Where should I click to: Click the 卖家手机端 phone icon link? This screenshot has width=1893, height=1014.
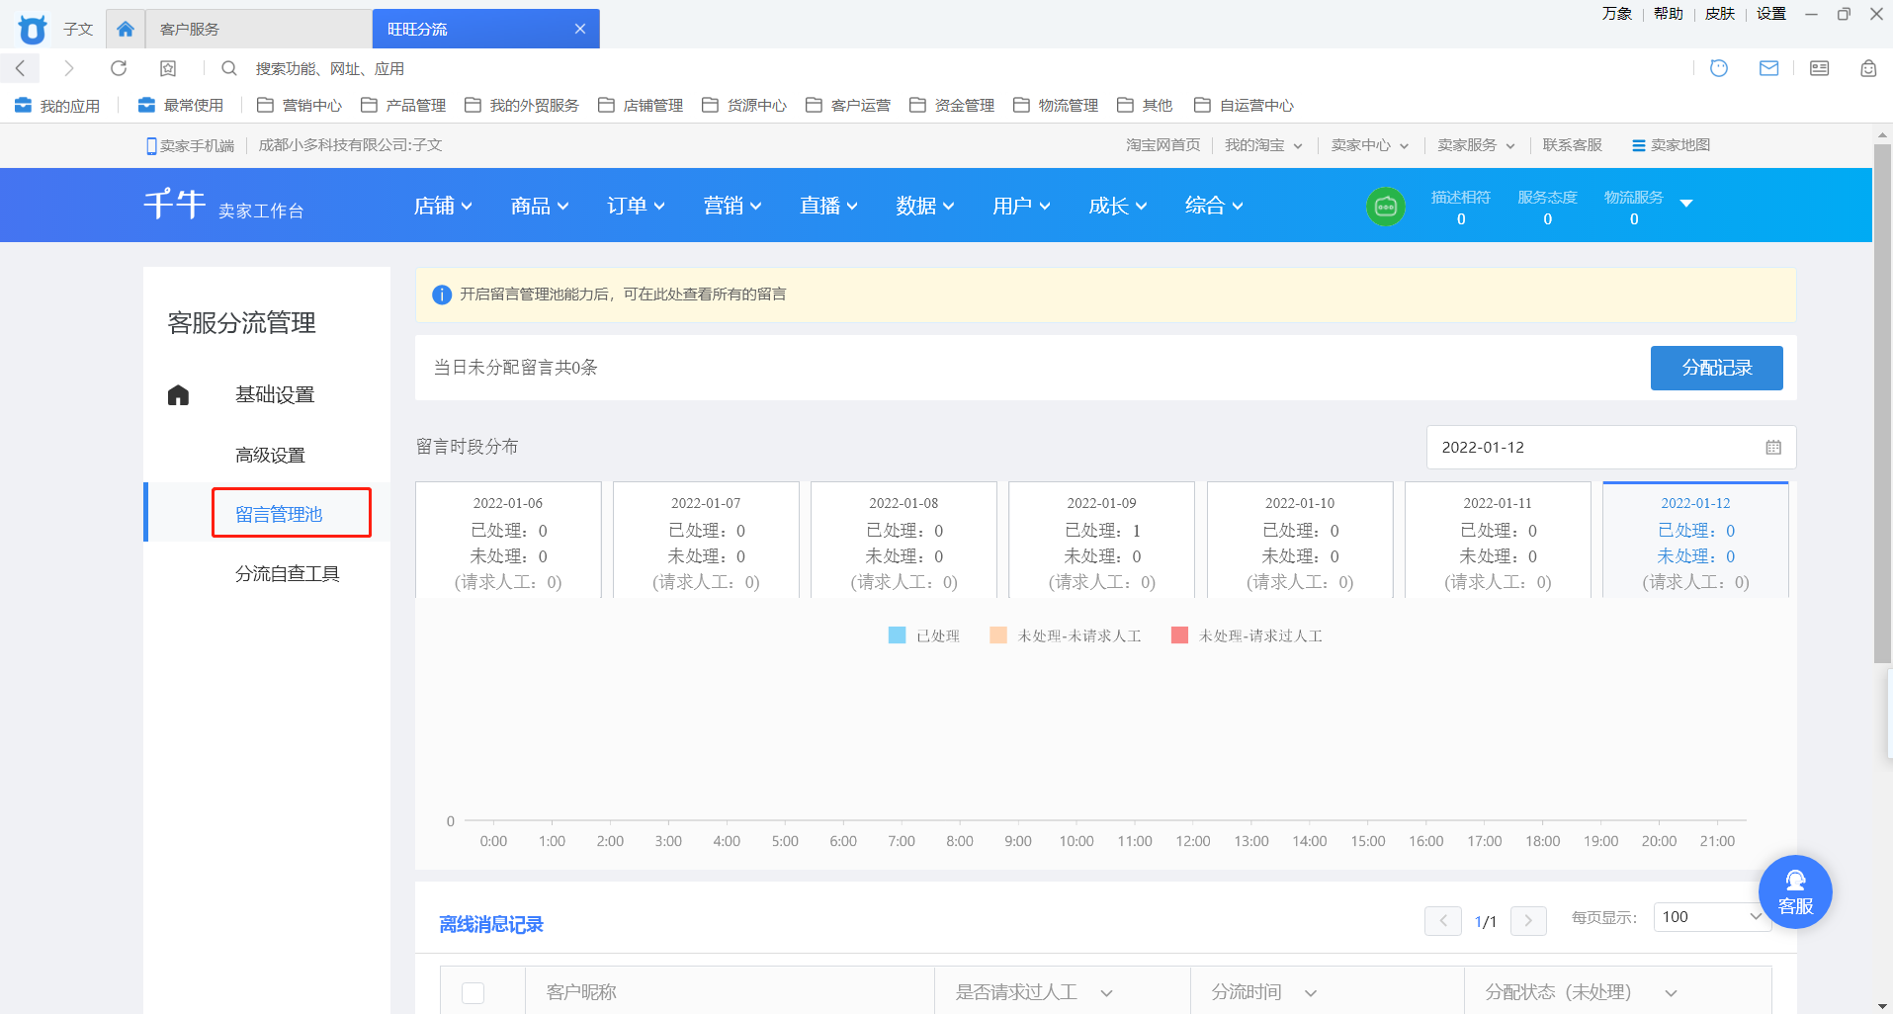point(190,145)
